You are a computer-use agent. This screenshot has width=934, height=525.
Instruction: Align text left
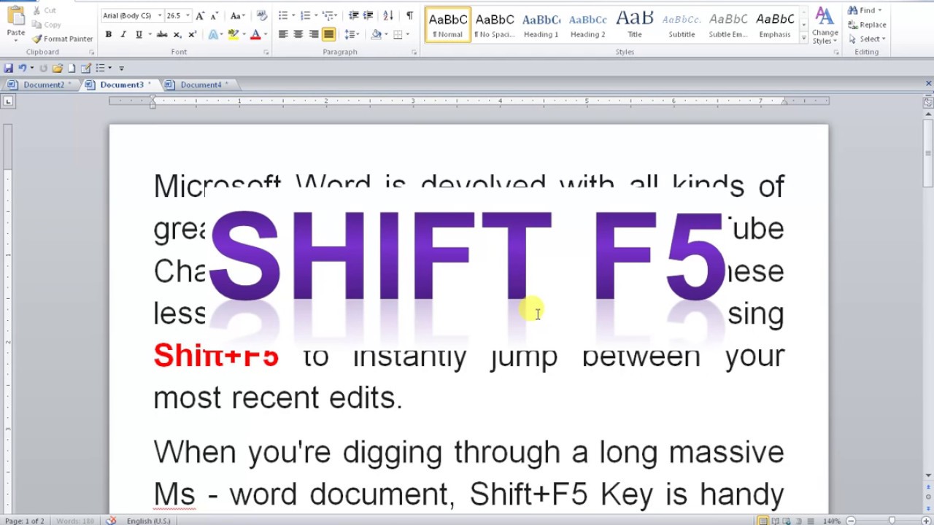[x=283, y=34]
